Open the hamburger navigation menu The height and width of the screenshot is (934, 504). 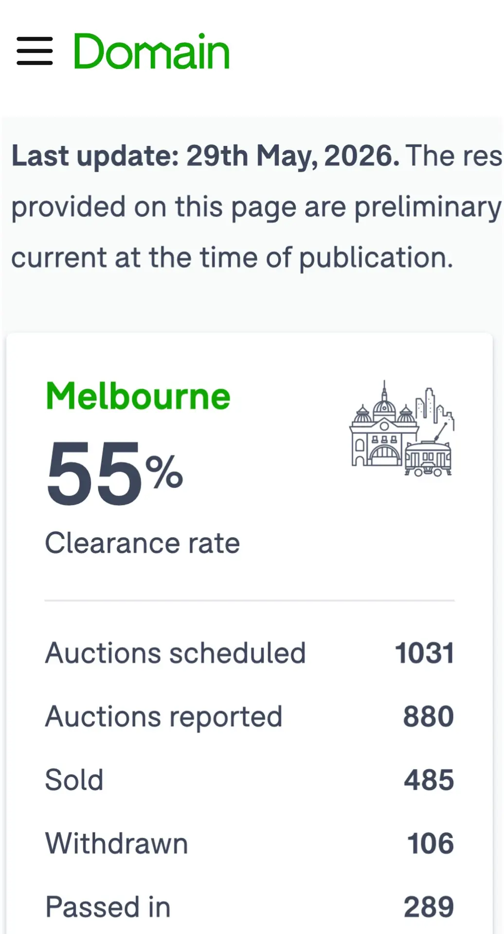pyautogui.click(x=35, y=51)
